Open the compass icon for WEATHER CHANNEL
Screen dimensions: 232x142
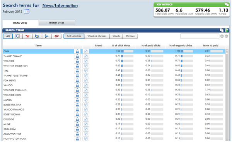[x=86, y=90]
